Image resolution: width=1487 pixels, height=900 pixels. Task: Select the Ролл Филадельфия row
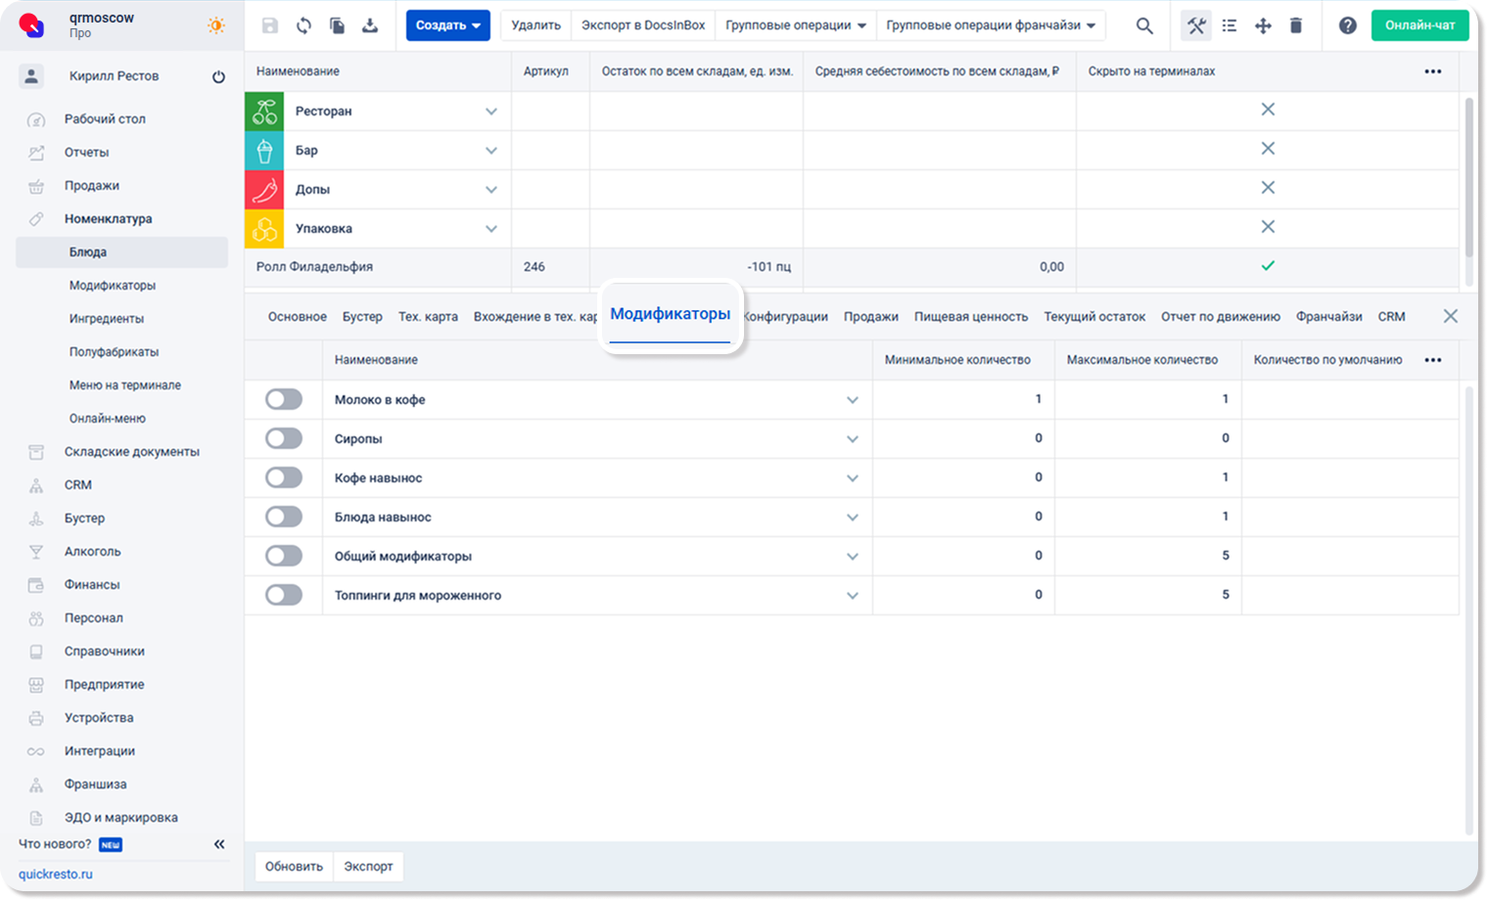pos(852,267)
